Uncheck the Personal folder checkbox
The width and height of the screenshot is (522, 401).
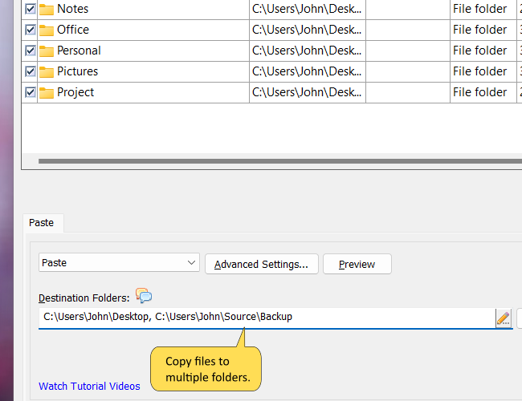point(31,51)
